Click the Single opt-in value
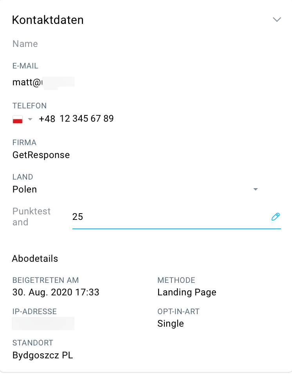Image resolution: width=292 pixels, height=374 pixels. 171,324
